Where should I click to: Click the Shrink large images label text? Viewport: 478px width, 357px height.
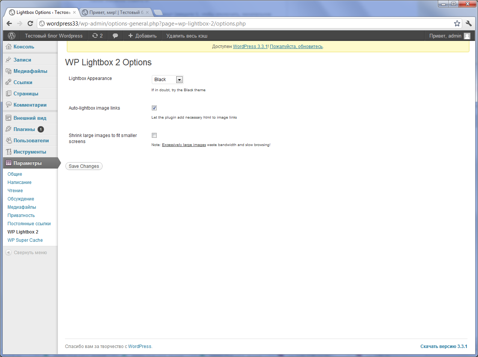click(x=103, y=139)
